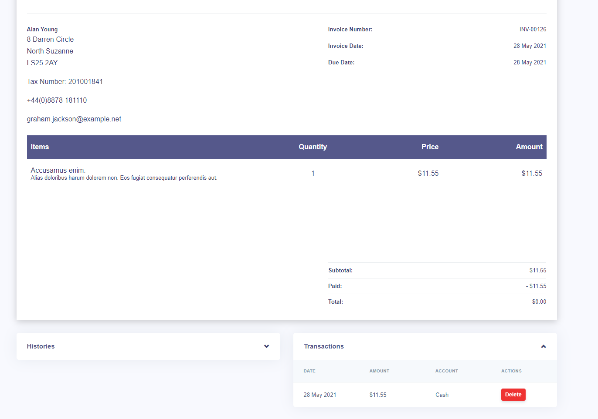Click the Paid amount -$11.55
The height and width of the screenshot is (419, 598).
[x=536, y=286]
